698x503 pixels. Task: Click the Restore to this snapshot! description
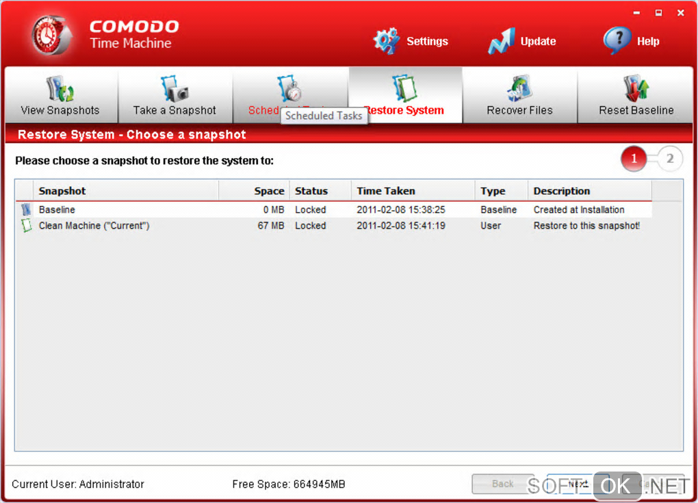point(586,226)
